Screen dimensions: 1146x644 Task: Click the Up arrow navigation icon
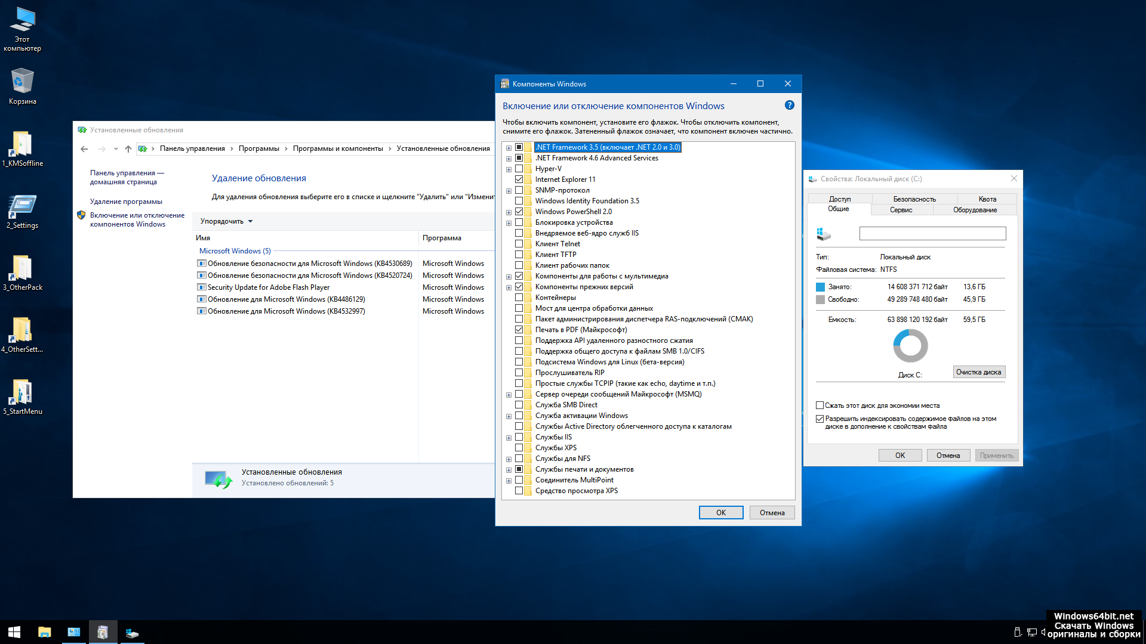point(128,149)
